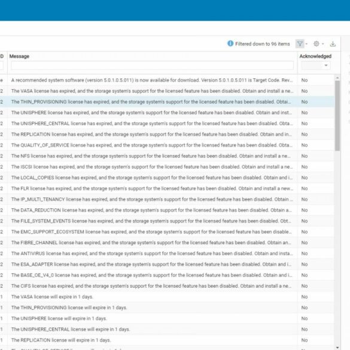This screenshot has width=350, height=350.
Task: Click No in the CIFS expired row
Action: (x=305, y=286)
